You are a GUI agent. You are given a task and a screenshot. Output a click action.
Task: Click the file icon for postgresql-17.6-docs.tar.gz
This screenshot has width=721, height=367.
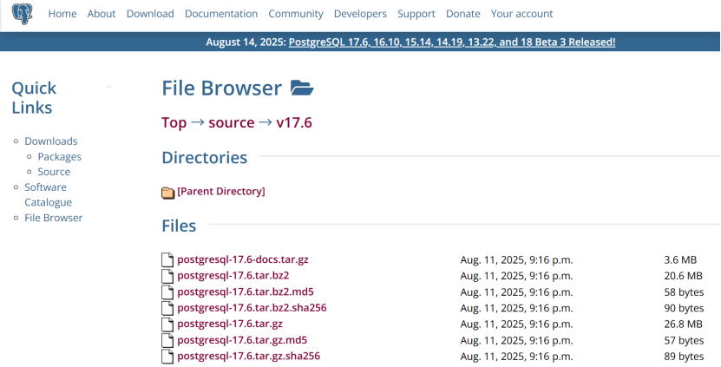(168, 259)
